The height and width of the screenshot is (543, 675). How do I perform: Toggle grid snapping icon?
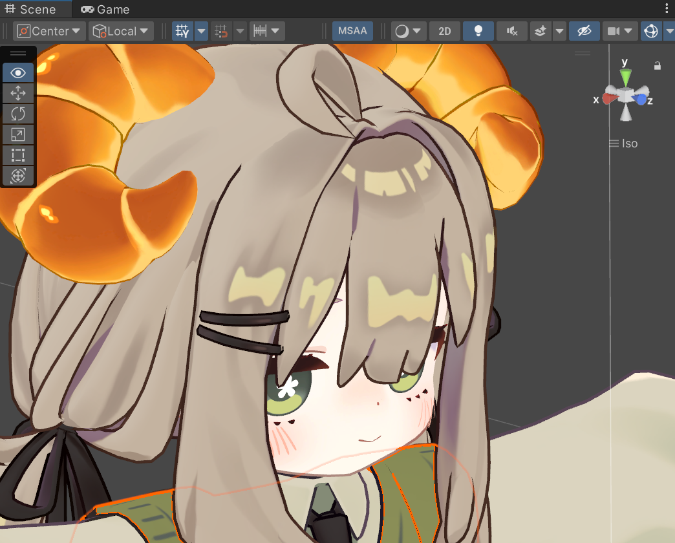[221, 31]
